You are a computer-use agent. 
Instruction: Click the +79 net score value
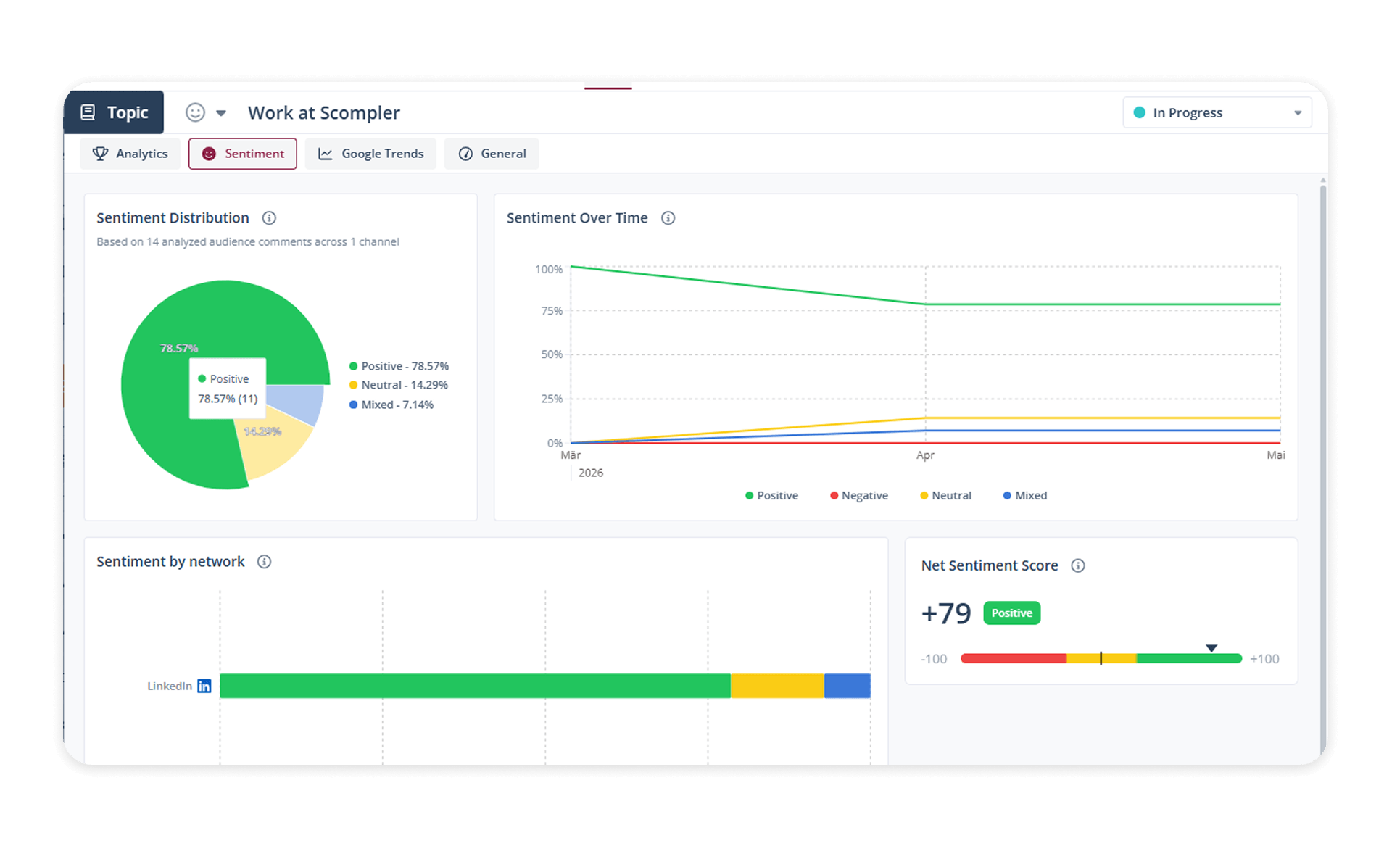[946, 613]
